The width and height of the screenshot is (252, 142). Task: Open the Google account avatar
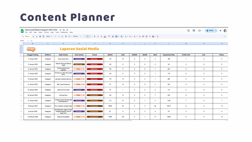225,31
